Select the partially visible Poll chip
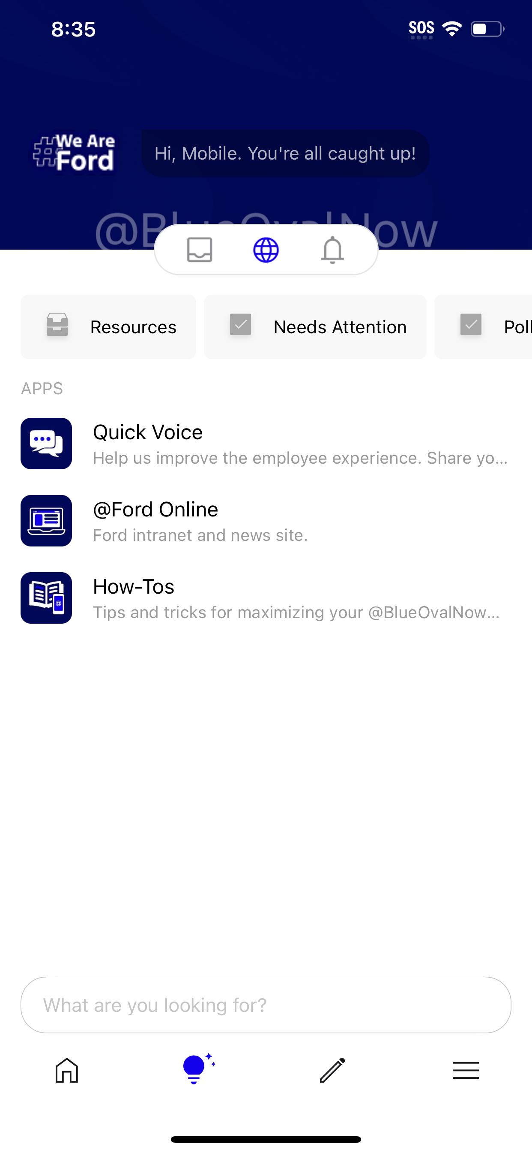Screen dimensions: 532x1153 [x=483, y=327]
